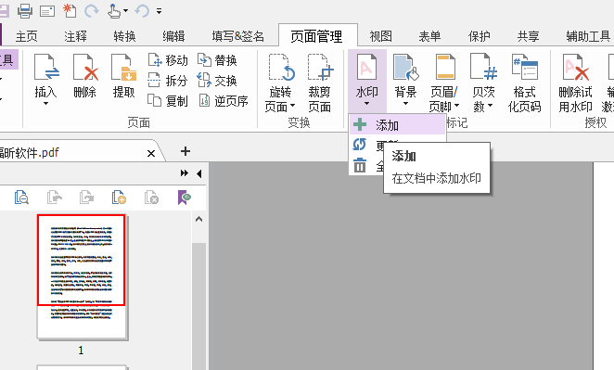
Task: Click the 替换 replace pages button
Action: [217, 60]
